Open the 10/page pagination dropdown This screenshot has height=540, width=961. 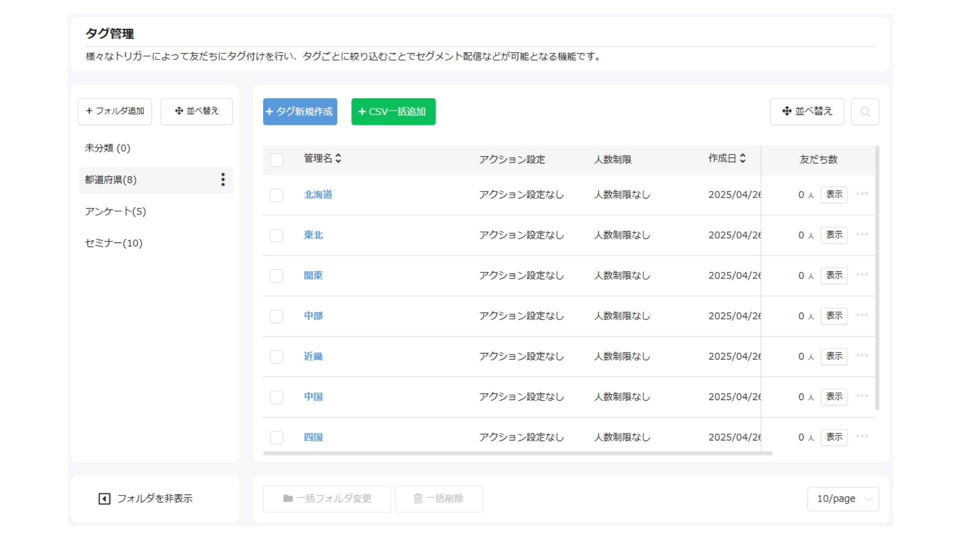[843, 498]
